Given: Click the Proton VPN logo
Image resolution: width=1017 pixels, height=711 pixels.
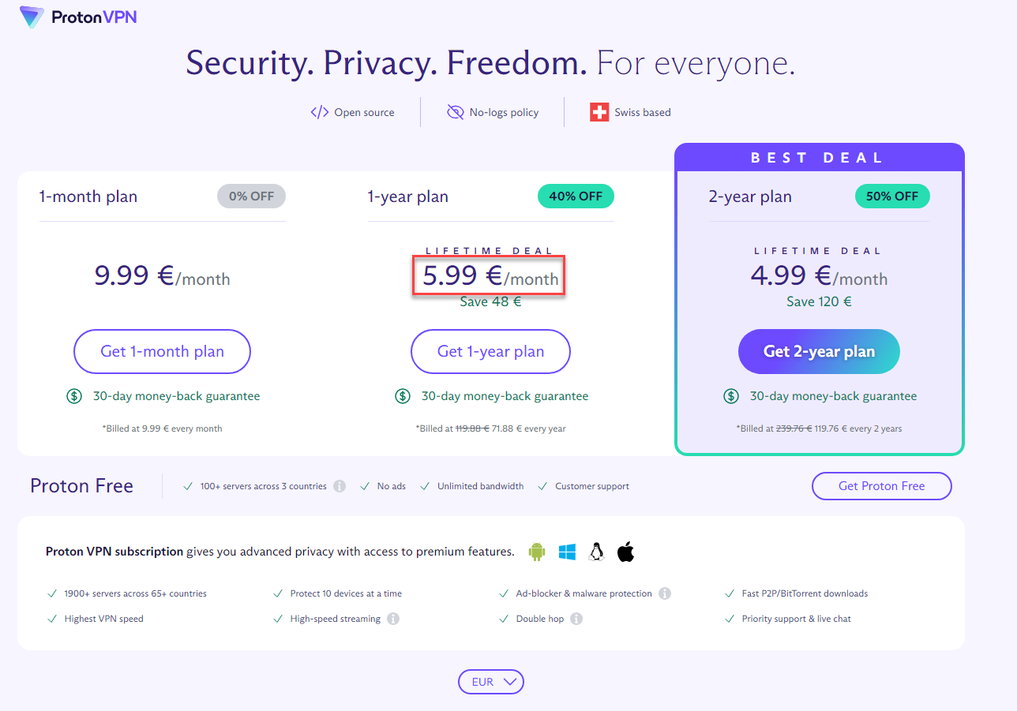Looking at the screenshot, I should [x=78, y=17].
